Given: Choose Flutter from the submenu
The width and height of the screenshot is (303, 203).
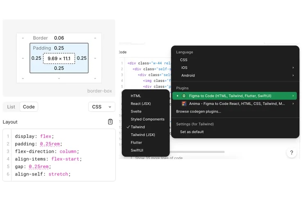Looking at the screenshot, I should coord(136,142).
